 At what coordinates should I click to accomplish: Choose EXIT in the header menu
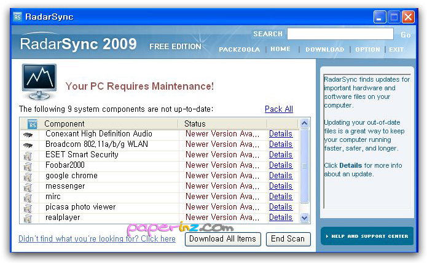click(x=396, y=50)
